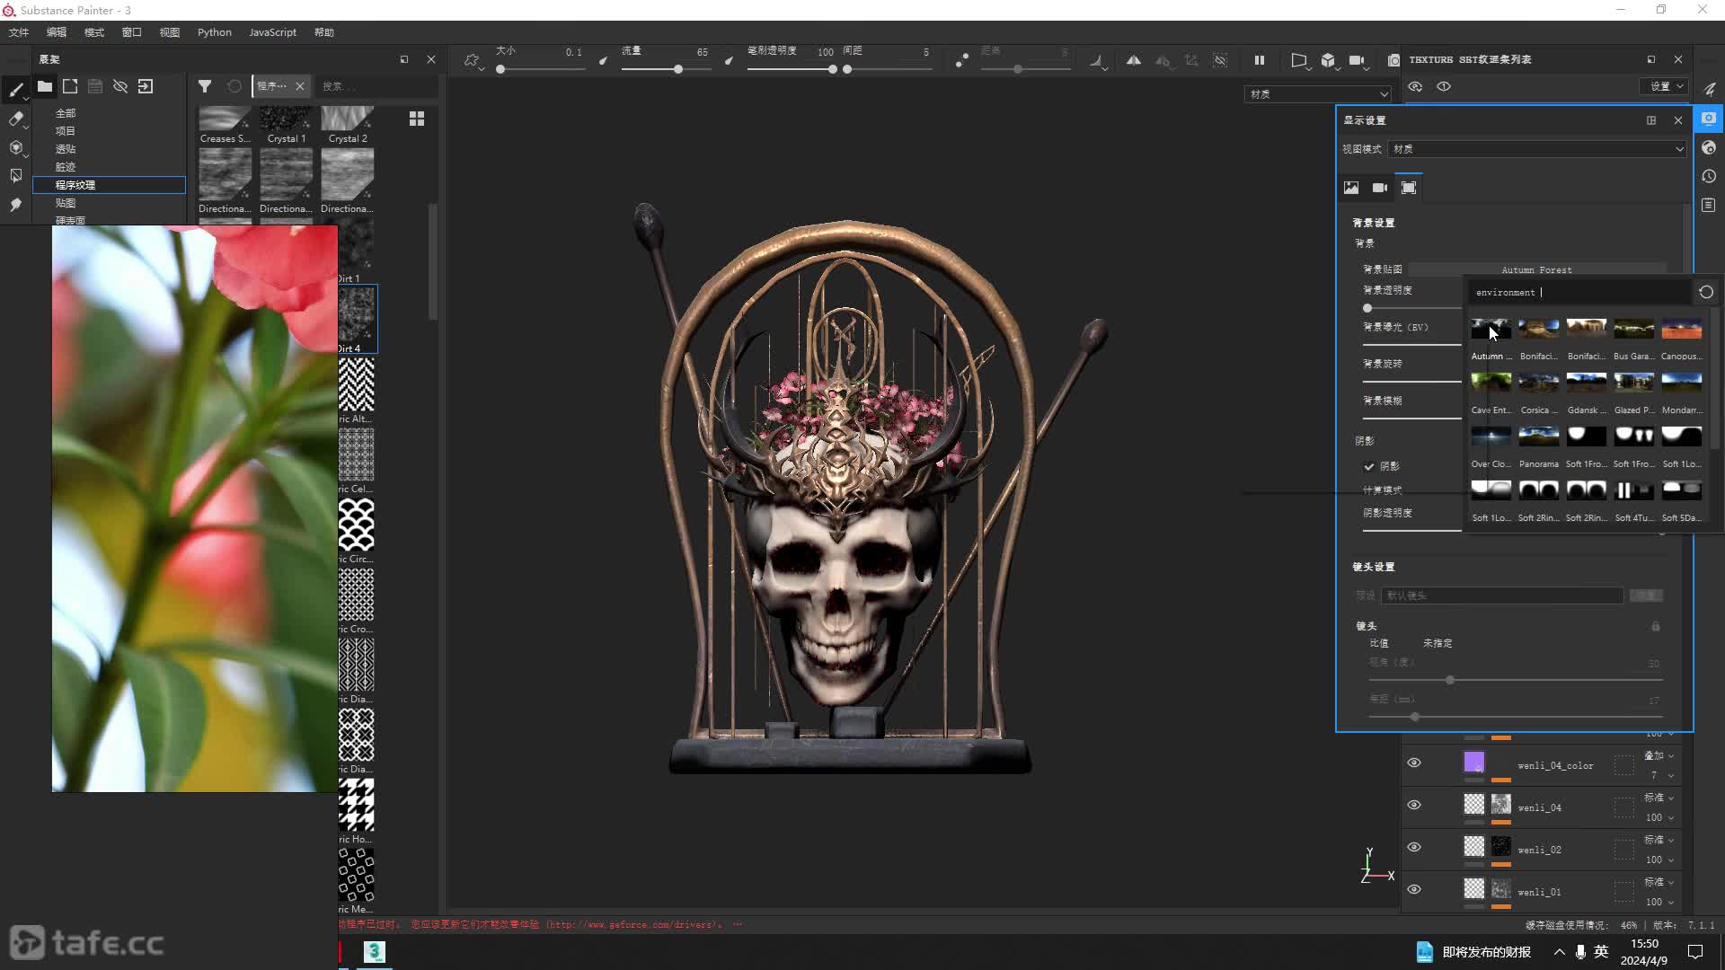Image resolution: width=1725 pixels, height=970 pixels.
Task: Select the material picker tool
Action: pos(15,205)
